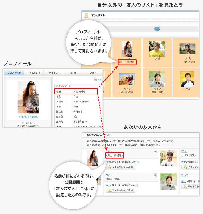Switch to the マイミクシィ tab

tap(34, 73)
